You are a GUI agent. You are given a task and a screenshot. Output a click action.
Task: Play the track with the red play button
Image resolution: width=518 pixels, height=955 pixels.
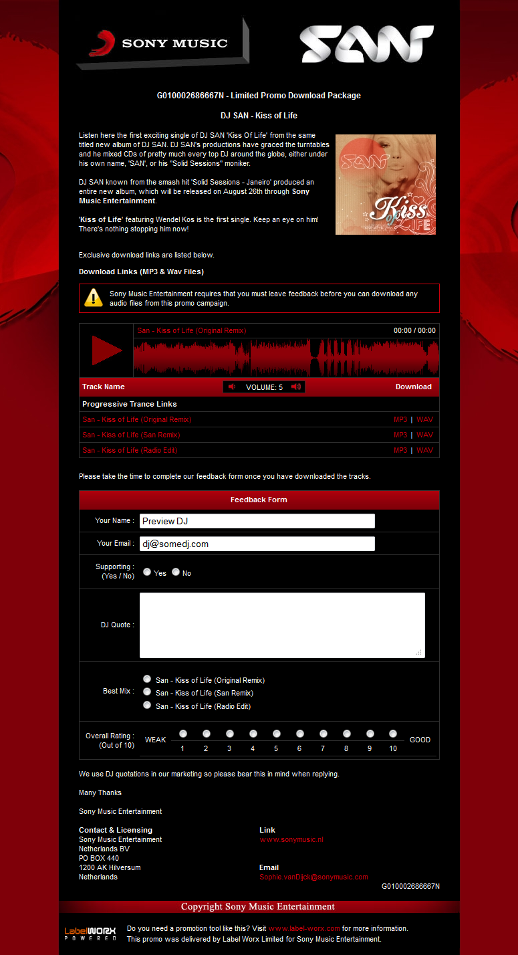coord(106,350)
